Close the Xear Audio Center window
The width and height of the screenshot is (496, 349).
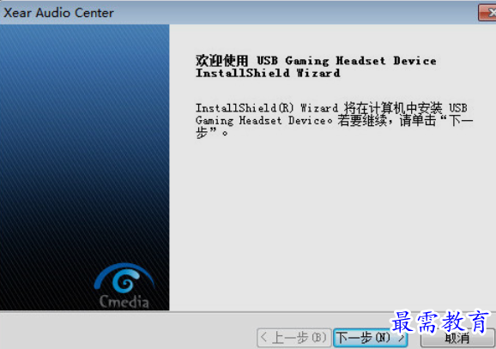coord(487,13)
